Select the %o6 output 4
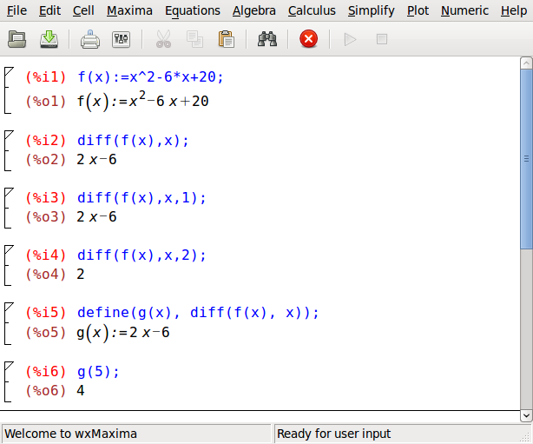Image resolution: width=533 pixels, height=444 pixels. [81, 391]
